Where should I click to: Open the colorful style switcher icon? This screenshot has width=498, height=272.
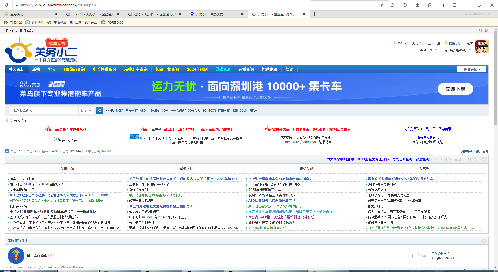(486, 30)
